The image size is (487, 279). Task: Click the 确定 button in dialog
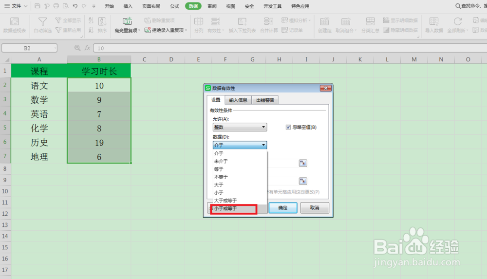pos(283,208)
